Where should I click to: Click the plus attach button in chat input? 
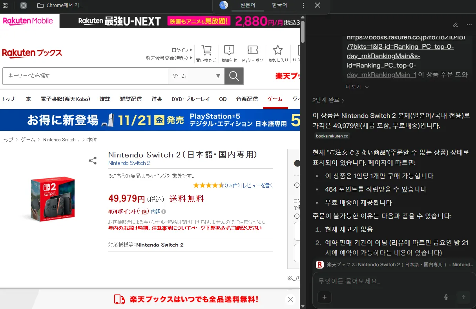(x=324, y=297)
